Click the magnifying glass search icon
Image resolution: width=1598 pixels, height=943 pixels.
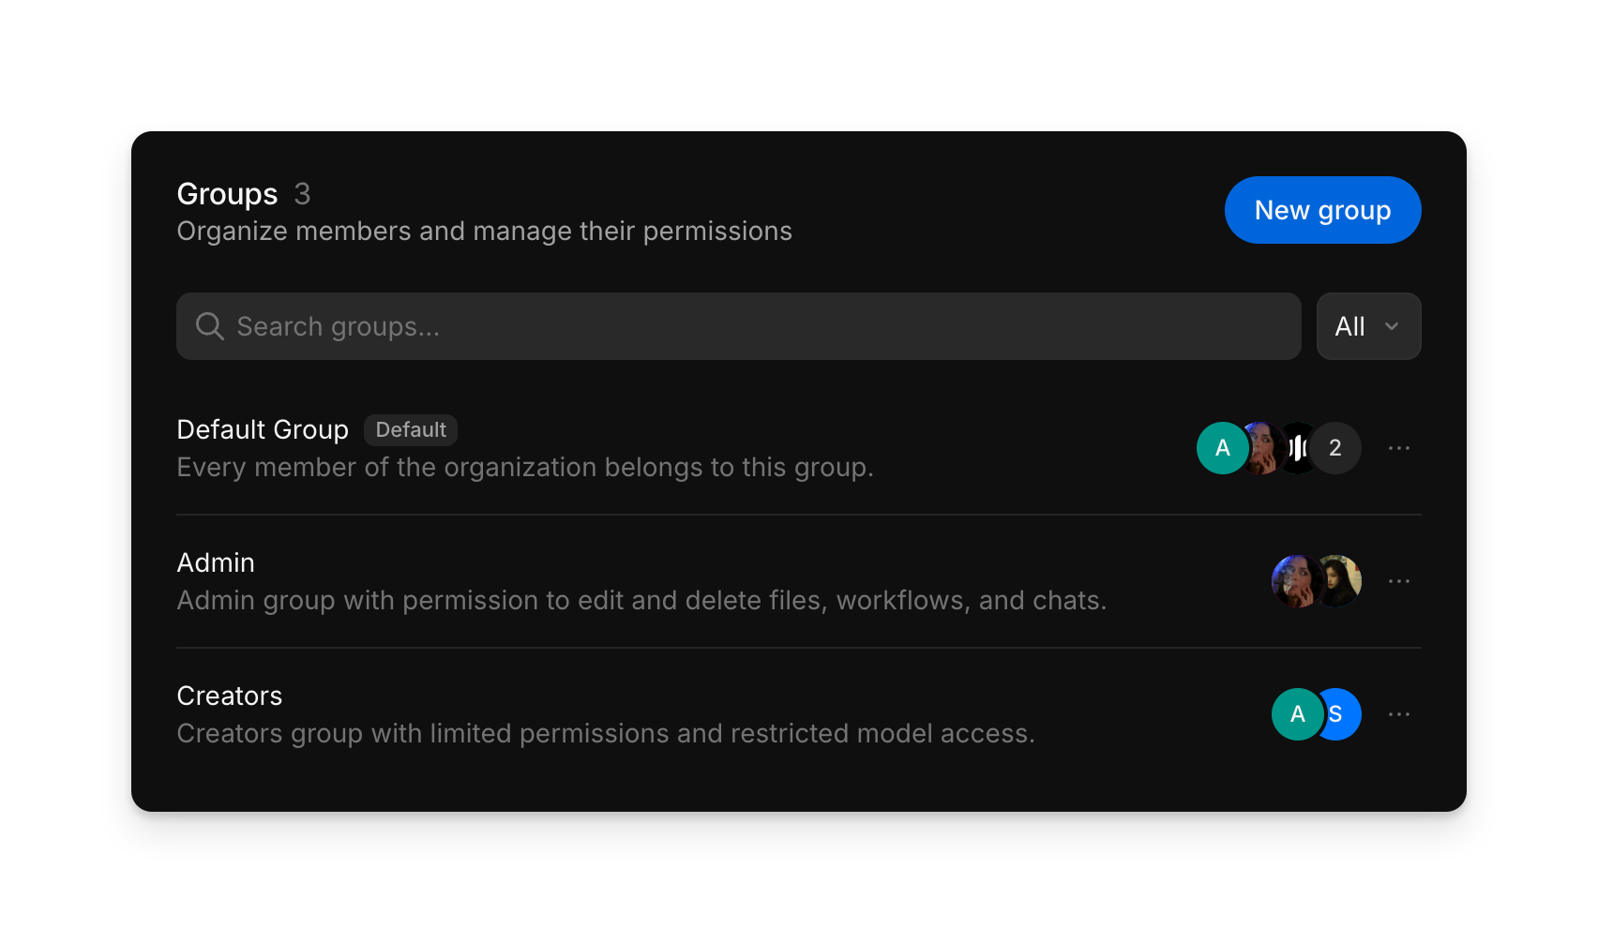click(209, 326)
